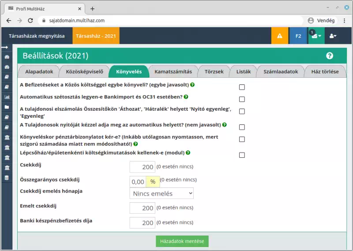Click the folder icon in left sidebar

(7, 107)
